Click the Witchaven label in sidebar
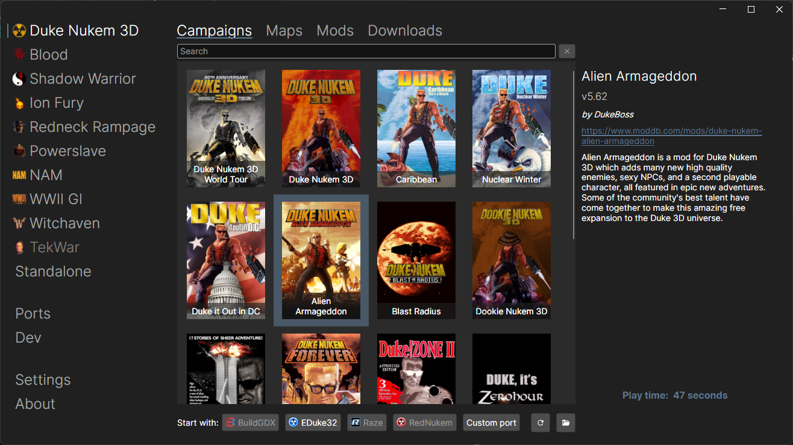 [65, 223]
